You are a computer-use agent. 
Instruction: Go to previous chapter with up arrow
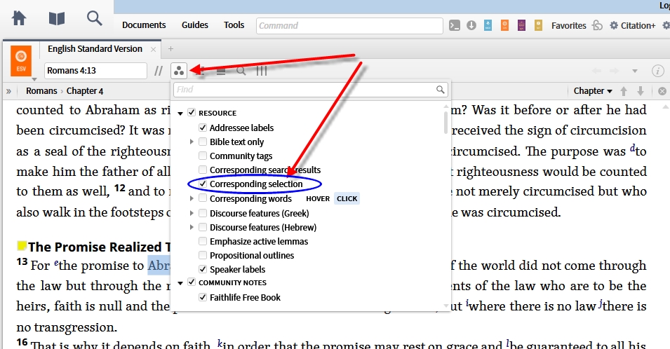click(x=624, y=91)
